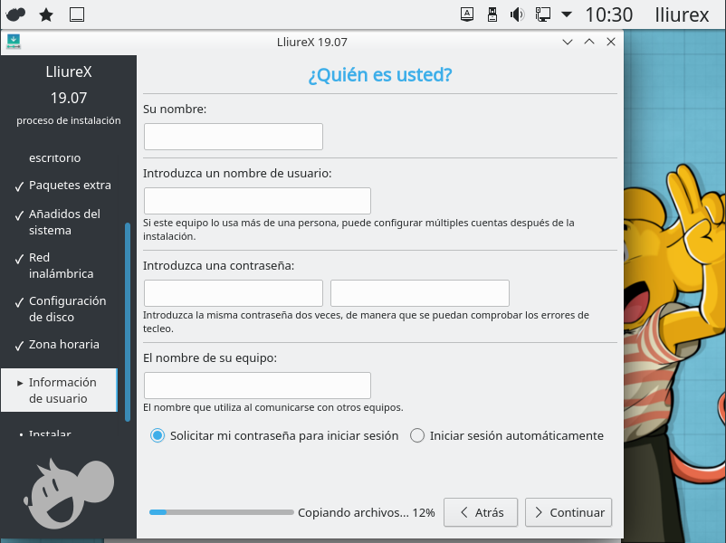Click the network connections tray icon
Screen dimensions: 726x543
point(542,14)
